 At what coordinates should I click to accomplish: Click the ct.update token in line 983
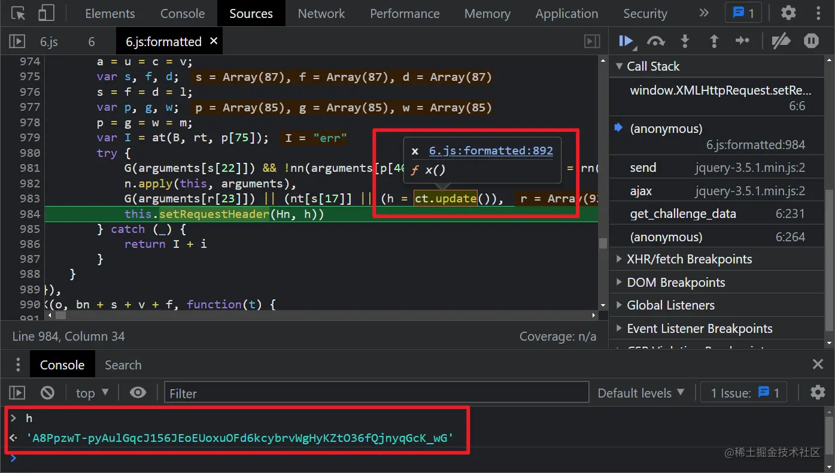coord(445,199)
